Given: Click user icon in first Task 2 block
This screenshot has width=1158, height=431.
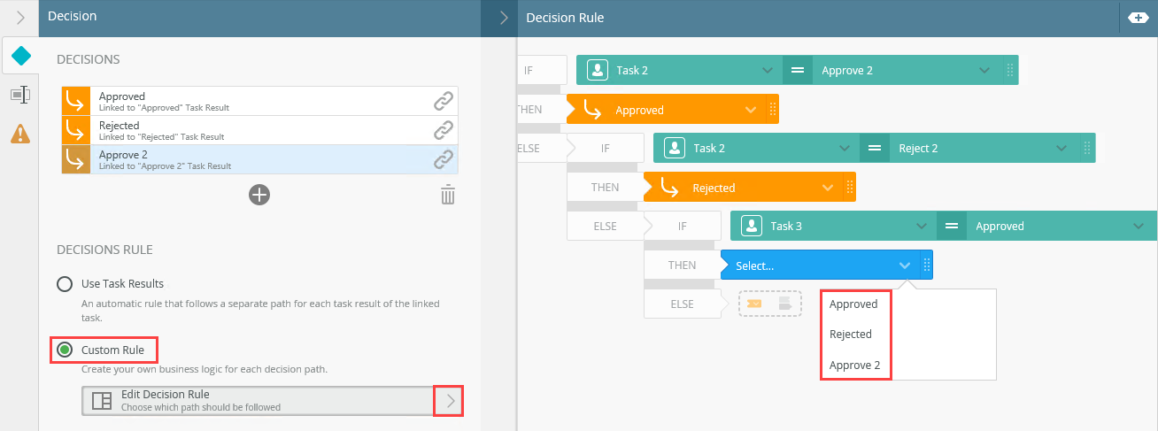Looking at the screenshot, I should pyautogui.click(x=598, y=70).
